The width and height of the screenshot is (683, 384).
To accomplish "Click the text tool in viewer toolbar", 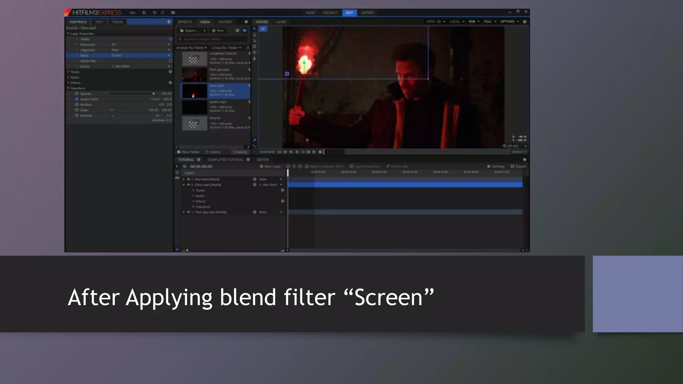I will point(254,41).
